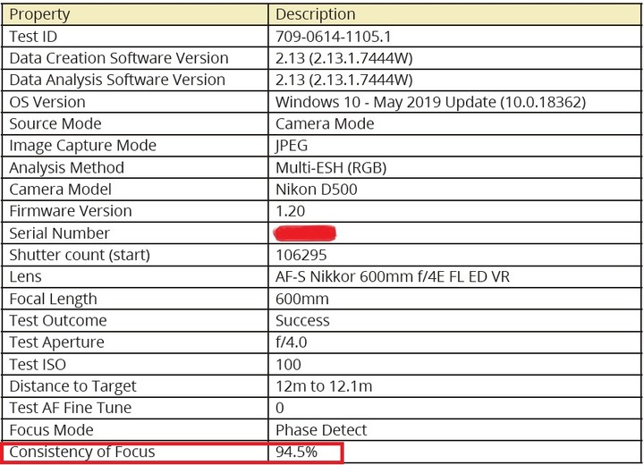Click the Data Analysis Software Version label
Viewport: 644px width, 465px height.
[x=117, y=80]
